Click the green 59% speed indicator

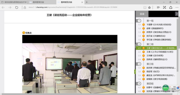tap(165, 88)
